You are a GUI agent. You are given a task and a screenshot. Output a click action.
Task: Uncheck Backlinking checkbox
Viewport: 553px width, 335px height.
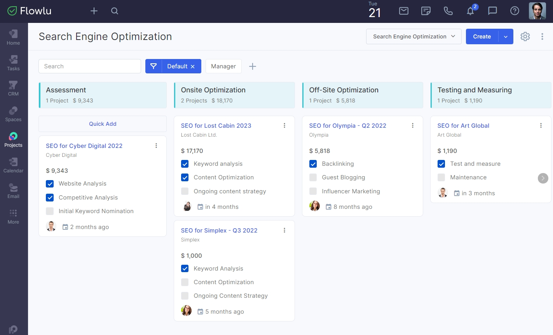(313, 164)
